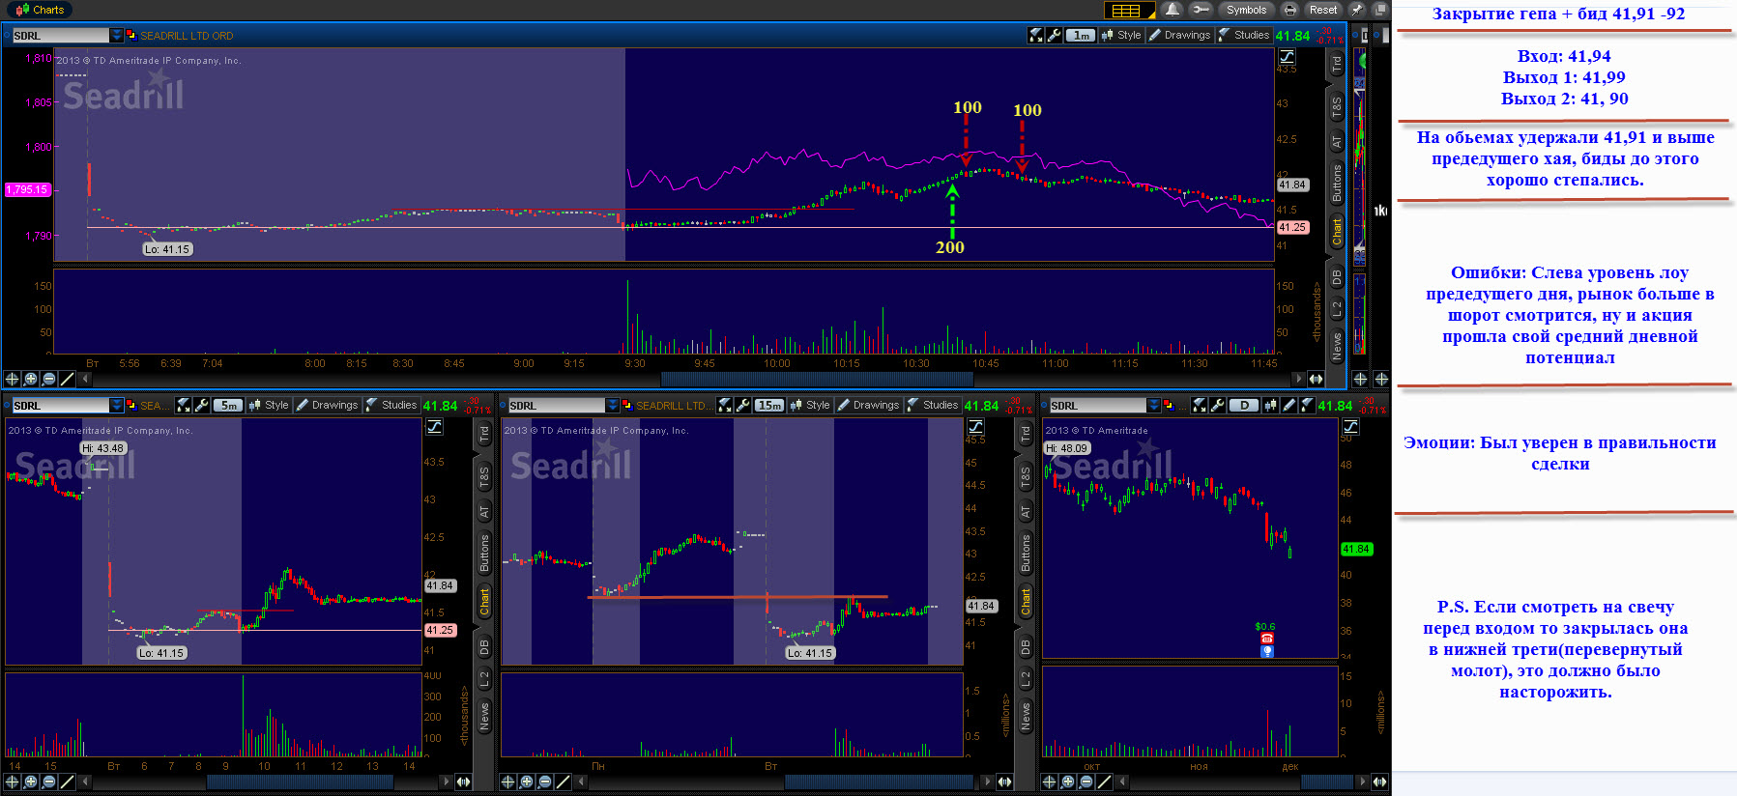Toggle scale icon atop daily price axis

(x=1350, y=427)
